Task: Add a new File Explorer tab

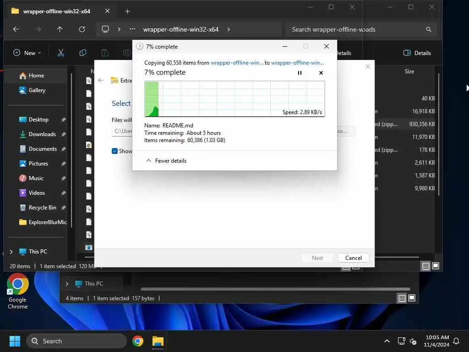Action: (127, 11)
